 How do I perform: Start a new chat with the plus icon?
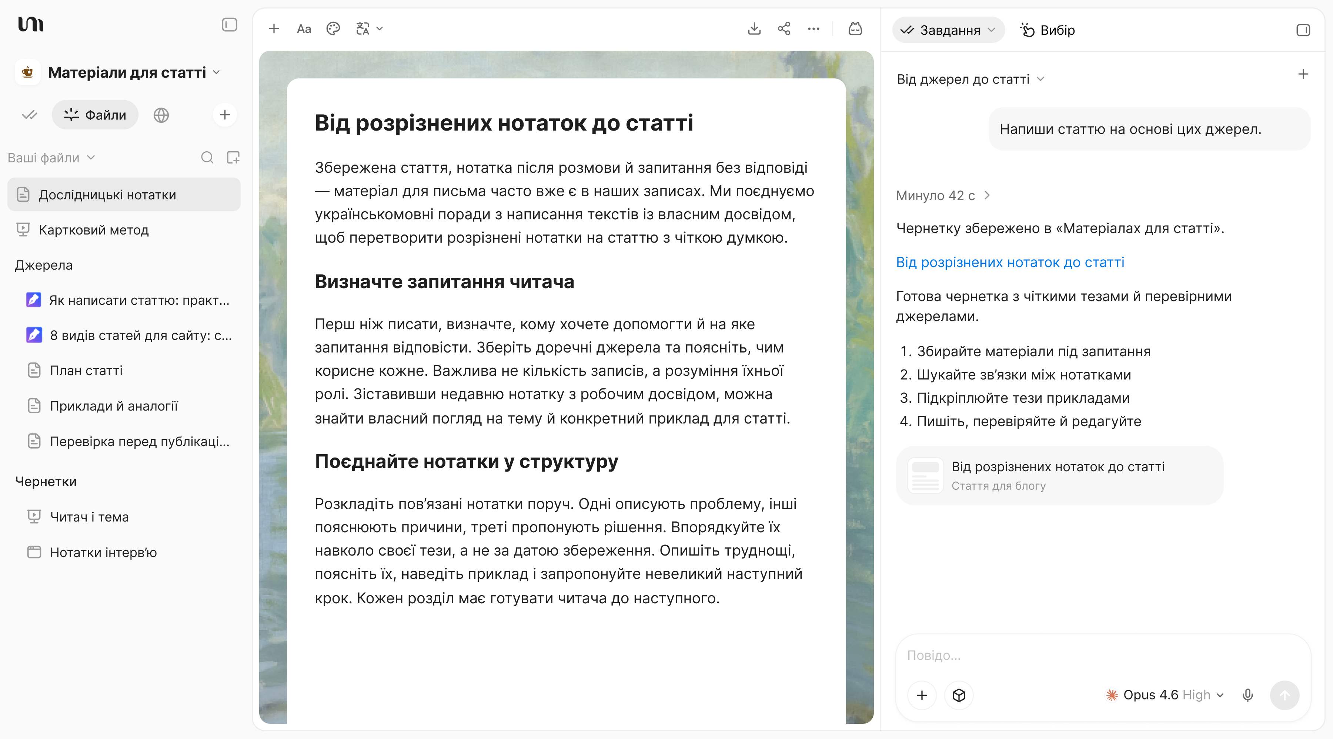click(x=1303, y=74)
